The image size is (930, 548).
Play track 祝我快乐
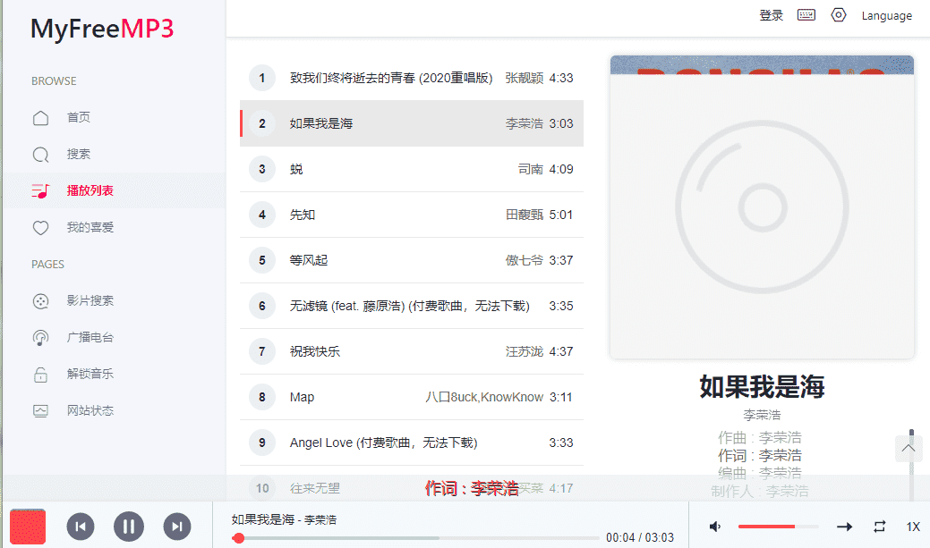[412, 351]
